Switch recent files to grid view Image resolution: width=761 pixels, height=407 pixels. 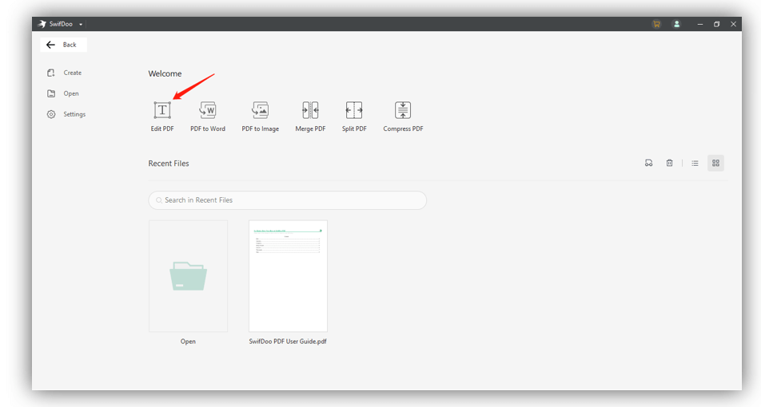716,164
